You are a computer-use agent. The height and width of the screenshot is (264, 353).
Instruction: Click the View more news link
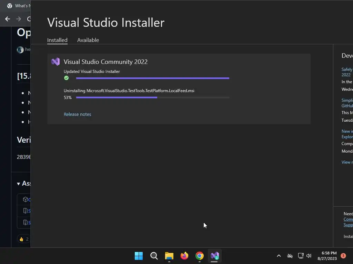(347, 162)
